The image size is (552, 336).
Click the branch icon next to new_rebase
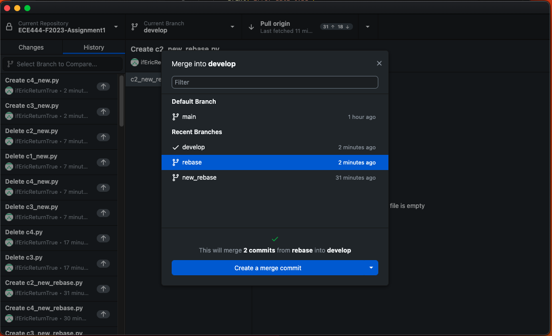coord(175,178)
